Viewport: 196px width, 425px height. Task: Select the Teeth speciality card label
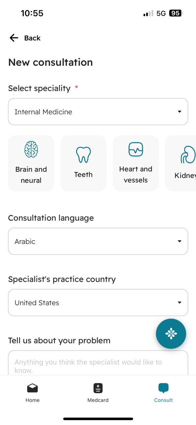pos(83,175)
